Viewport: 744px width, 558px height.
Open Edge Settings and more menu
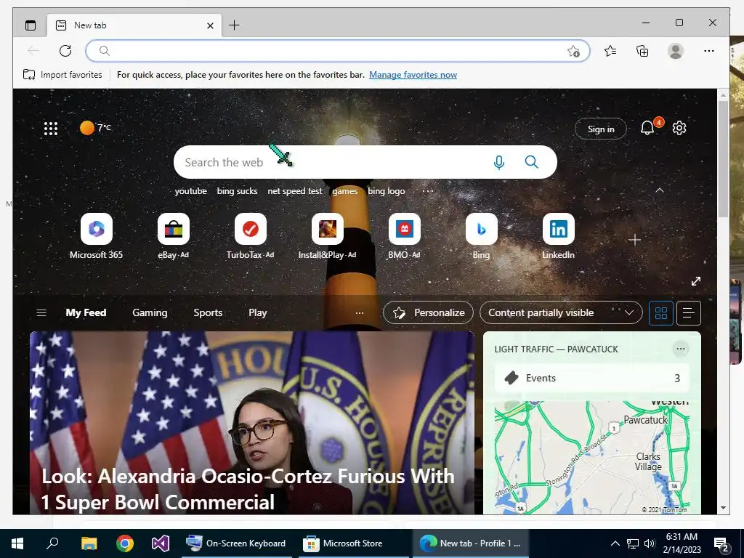[709, 51]
